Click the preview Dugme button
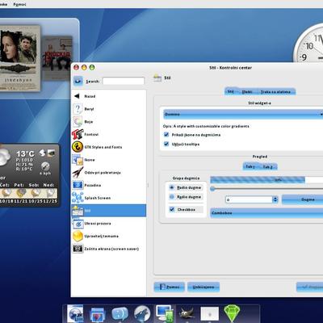The image size is (323, 323). pos(303,199)
